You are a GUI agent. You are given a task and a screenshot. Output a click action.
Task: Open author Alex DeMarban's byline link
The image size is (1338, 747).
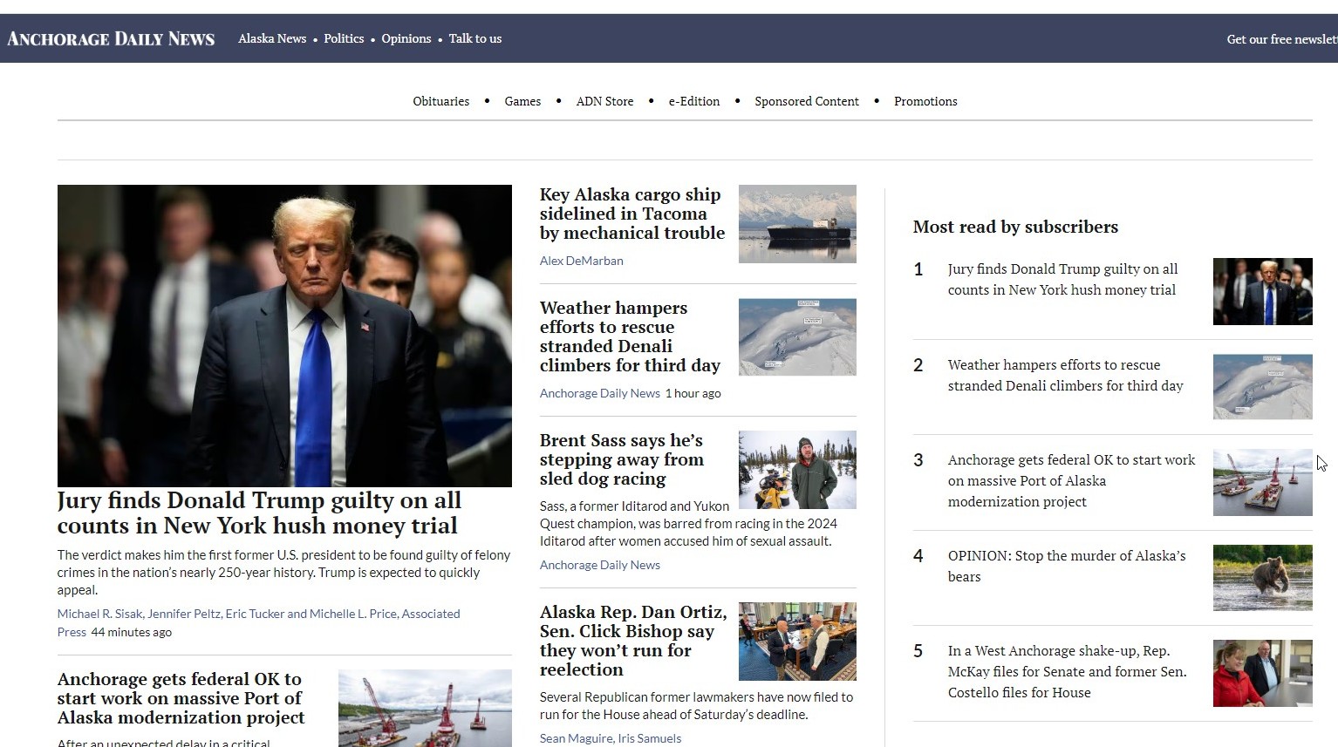click(581, 261)
